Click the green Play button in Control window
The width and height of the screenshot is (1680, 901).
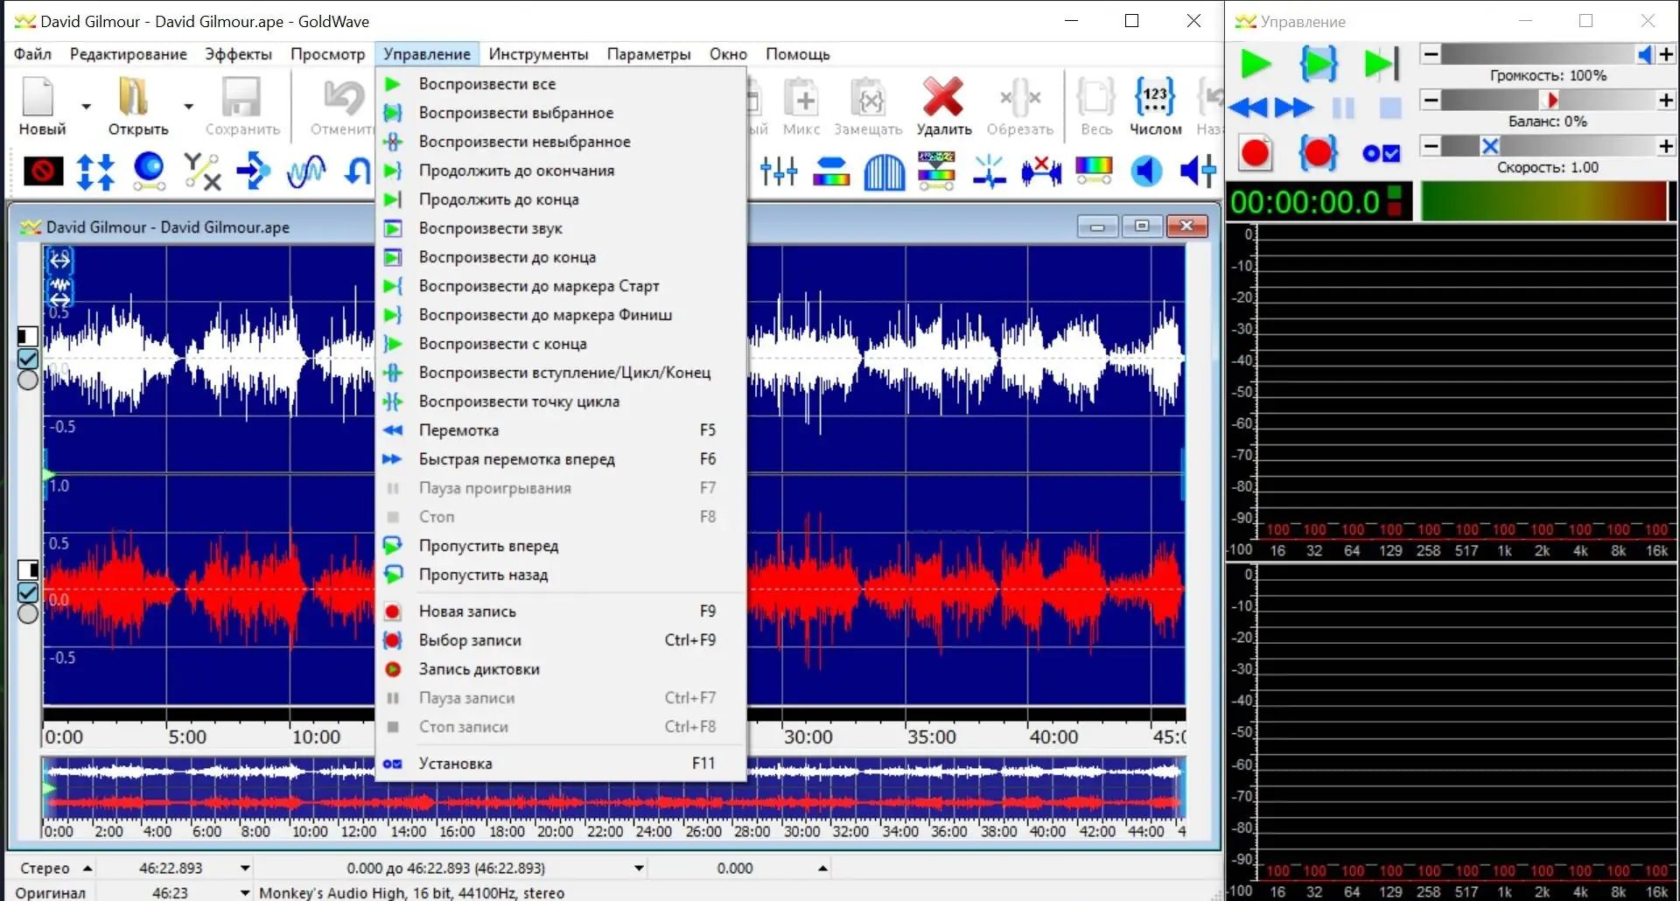click(x=1256, y=64)
